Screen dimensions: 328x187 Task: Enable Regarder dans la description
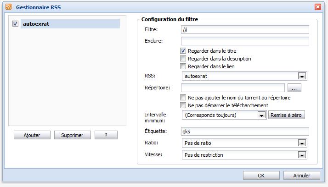coord(183,59)
